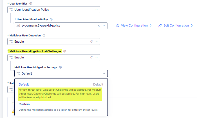Expand the s3-user-id-policy dropdown chevron
197x118 pixels.
104,26
